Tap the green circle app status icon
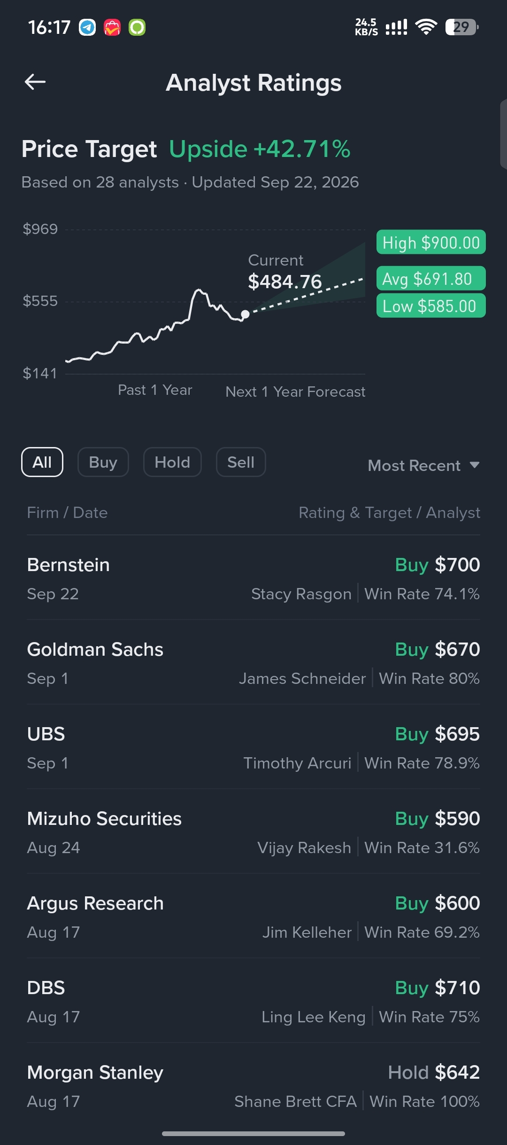This screenshot has width=507, height=1145. (137, 27)
